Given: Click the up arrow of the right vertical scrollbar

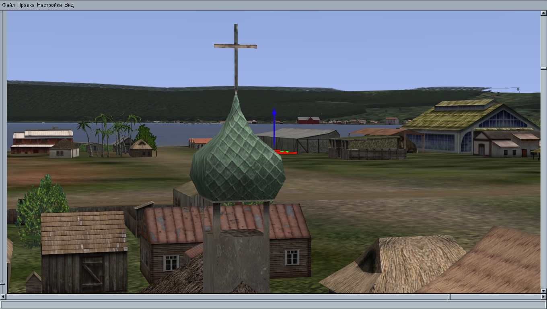Looking at the screenshot, I should [544, 13].
